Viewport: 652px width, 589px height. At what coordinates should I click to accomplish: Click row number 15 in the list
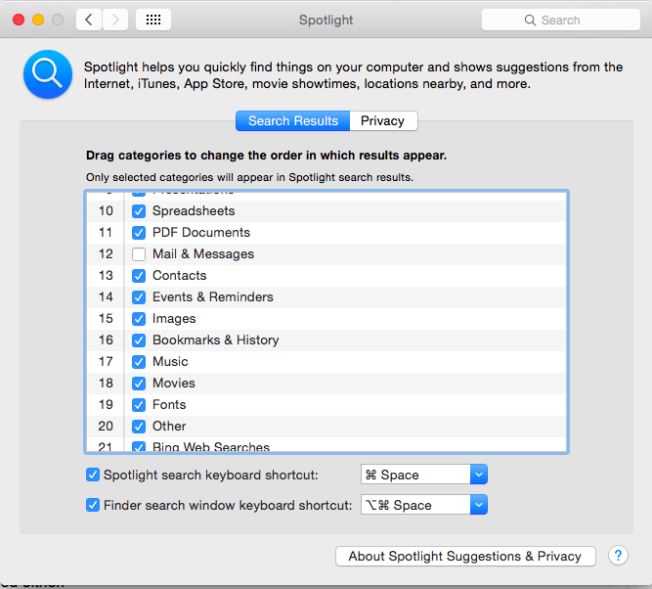[x=106, y=319]
